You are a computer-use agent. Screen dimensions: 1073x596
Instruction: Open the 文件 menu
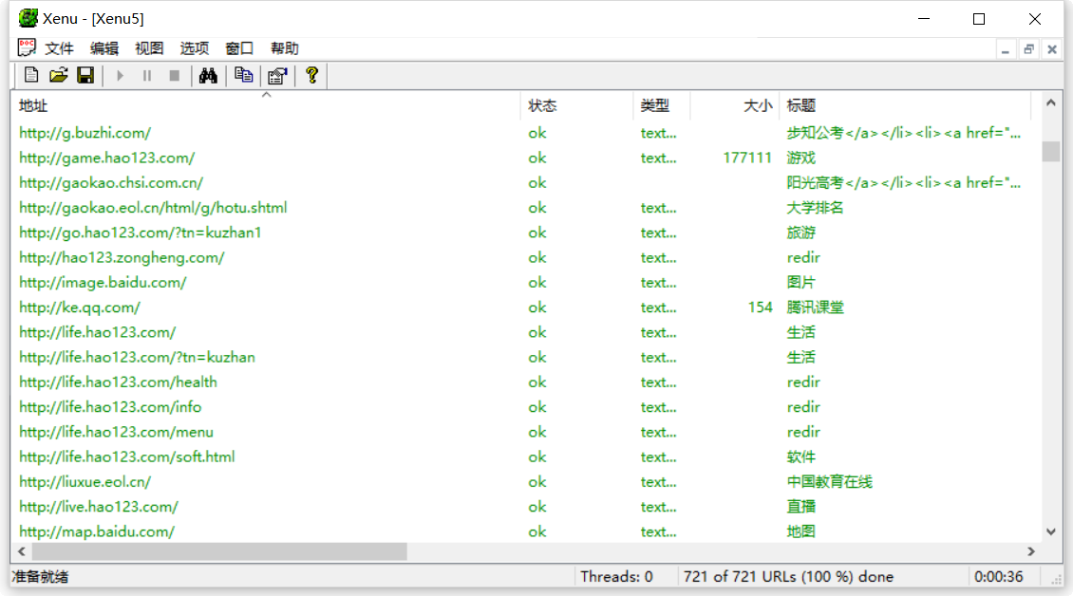pyautogui.click(x=59, y=48)
